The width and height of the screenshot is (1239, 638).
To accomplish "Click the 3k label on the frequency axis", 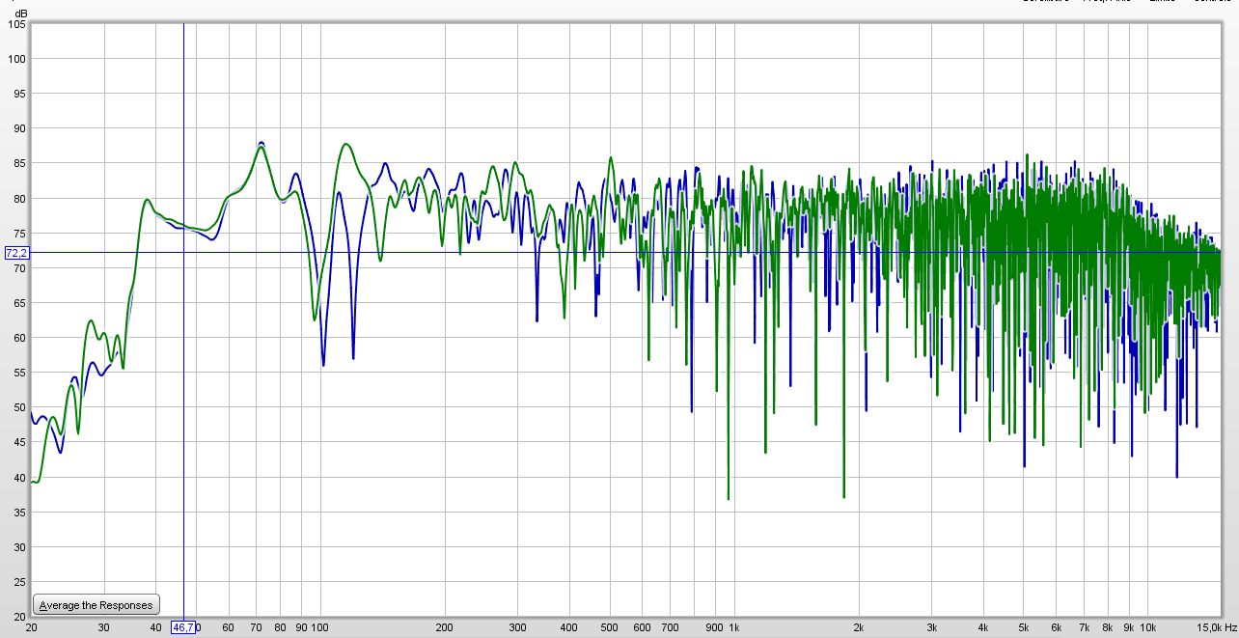I will (931, 627).
